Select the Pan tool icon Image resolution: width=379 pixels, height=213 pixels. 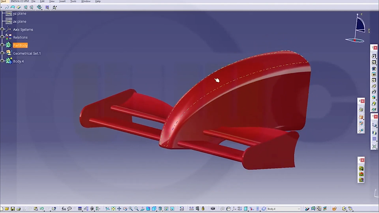119,209
